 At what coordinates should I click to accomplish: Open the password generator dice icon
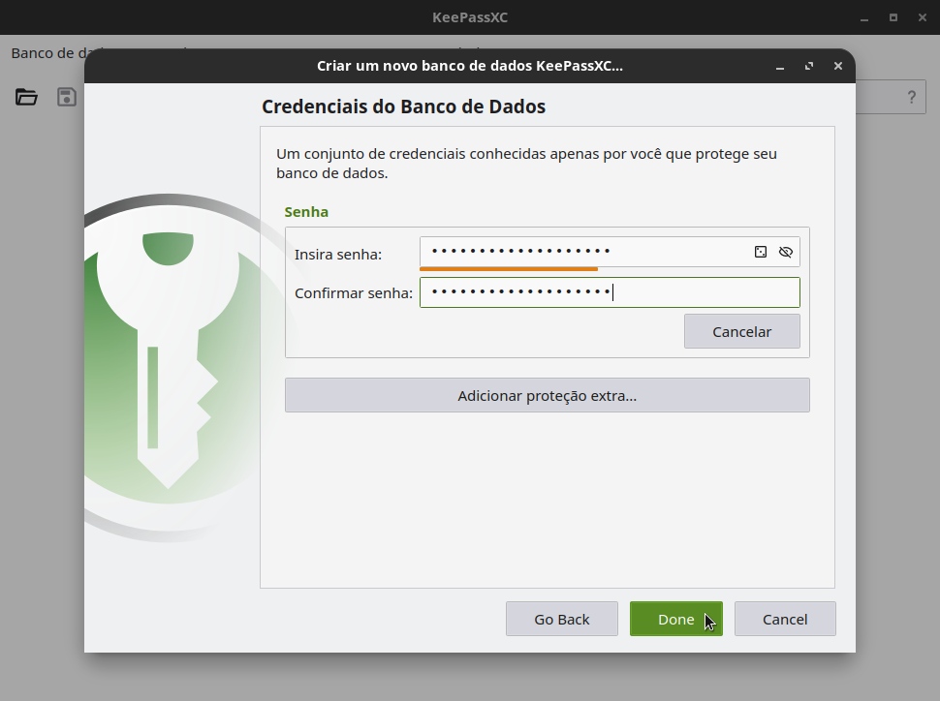[760, 253]
